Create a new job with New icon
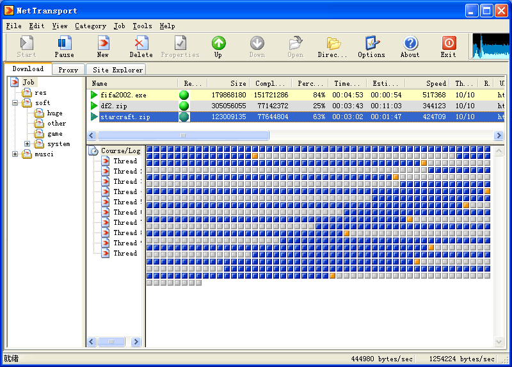 point(103,43)
